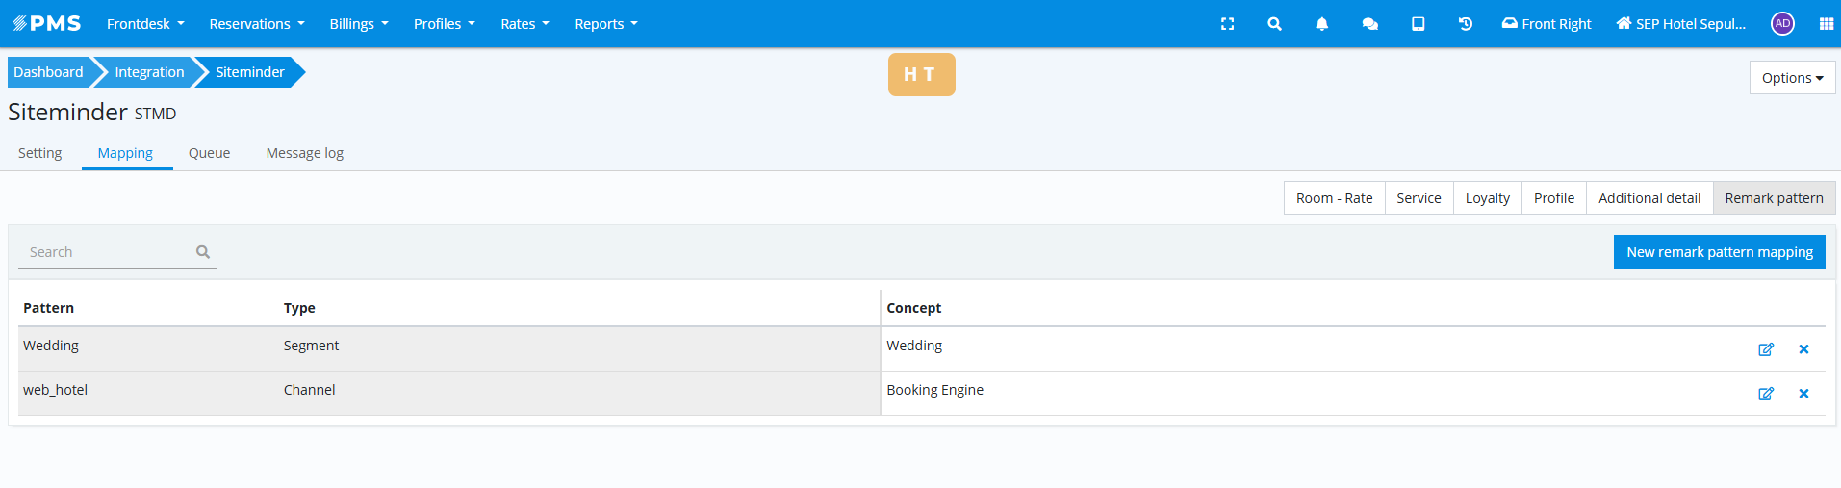Delete the web_hotel pattern mapping
The width and height of the screenshot is (1841, 488).
[1803, 394]
